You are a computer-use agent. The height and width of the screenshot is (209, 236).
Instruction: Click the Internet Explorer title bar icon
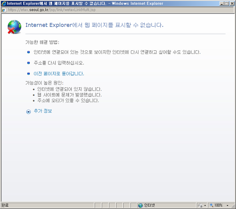4,4
